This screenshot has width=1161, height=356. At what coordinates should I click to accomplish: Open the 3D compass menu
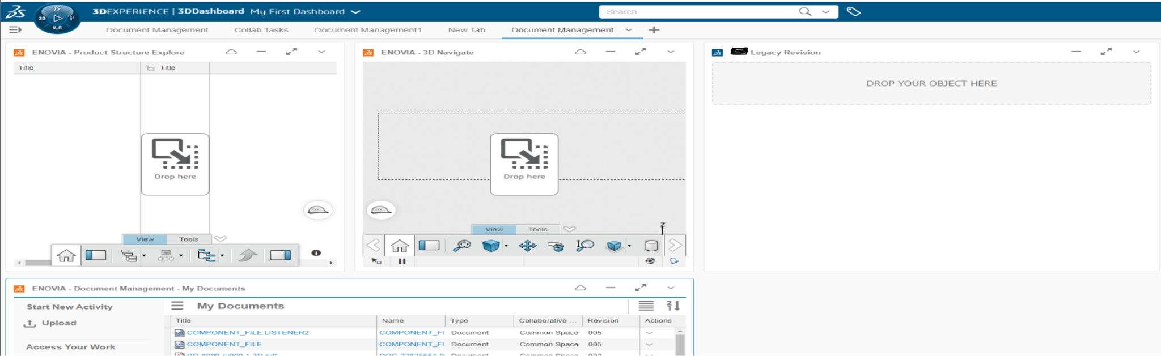57,18
